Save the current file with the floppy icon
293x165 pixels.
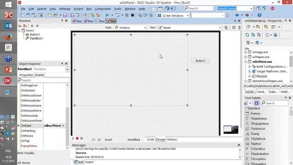coord(65,15)
